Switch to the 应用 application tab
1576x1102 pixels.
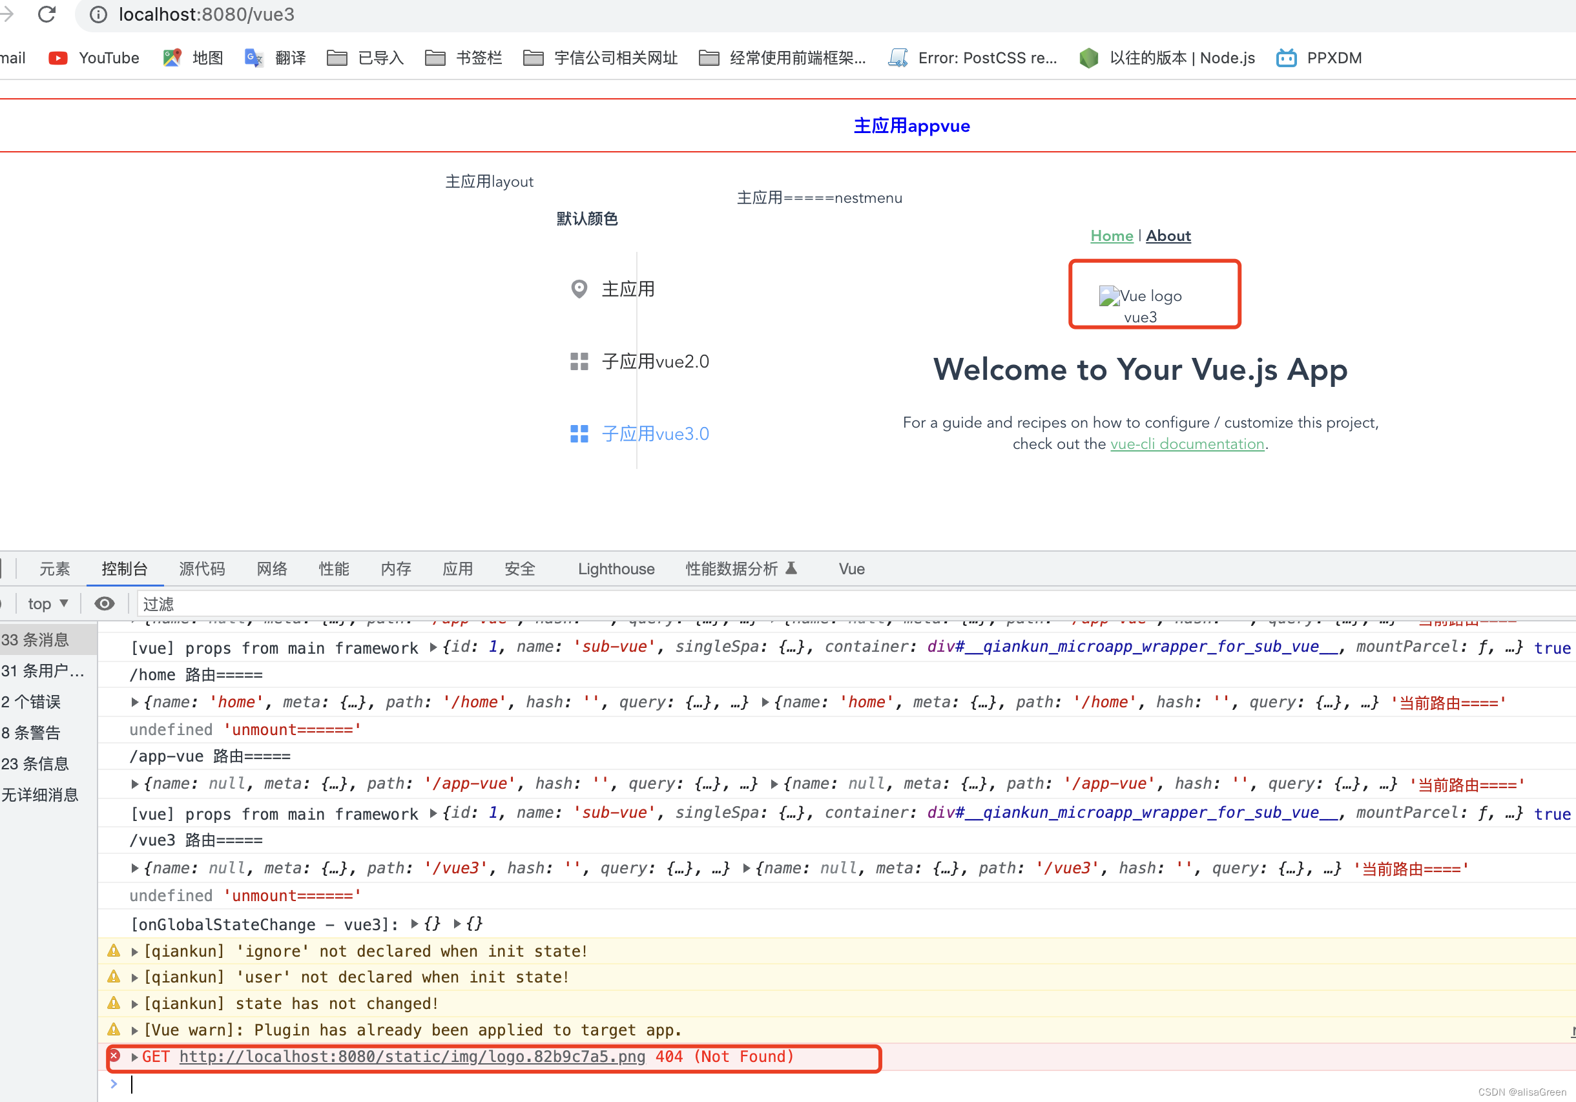click(458, 568)
